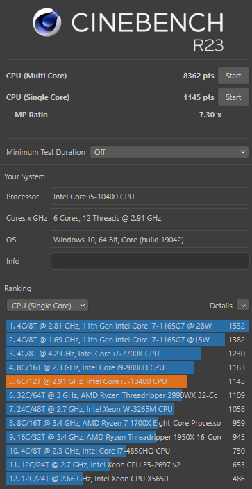Select the Xeon E5-2697 v2 ranking entry
The image size is (252, 489).
coord(127,465)
